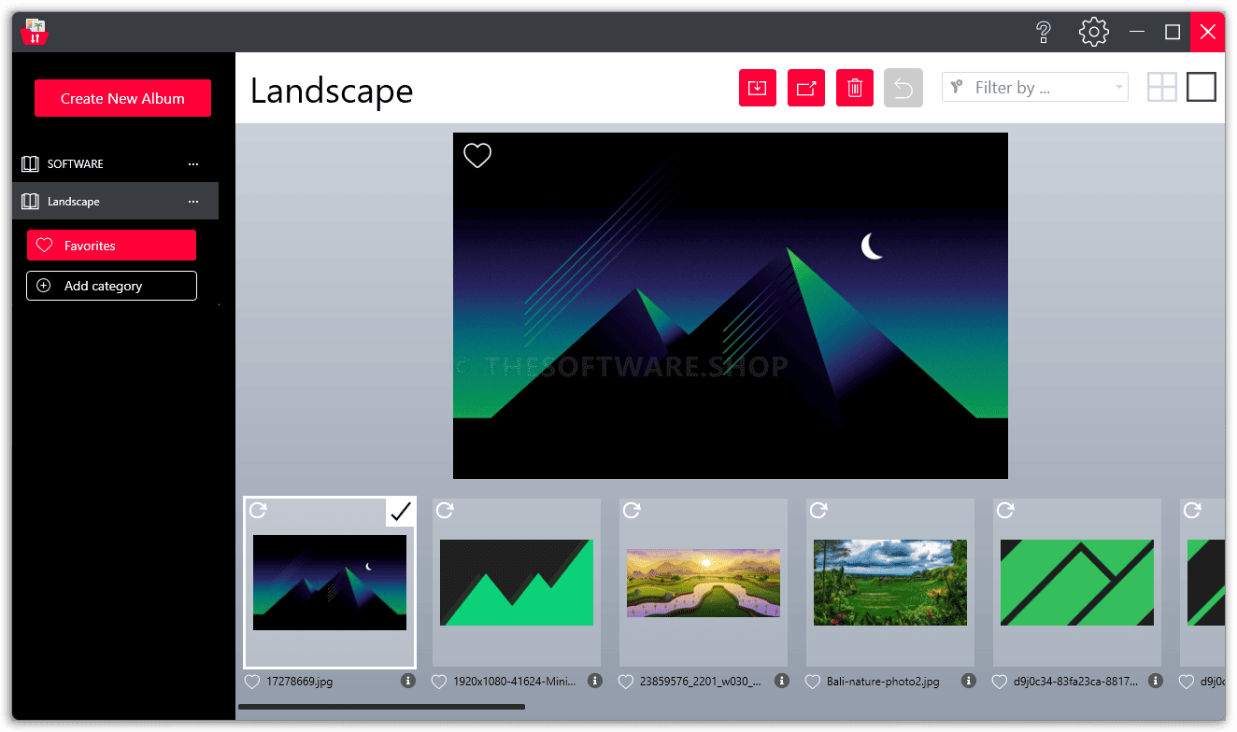Open options menu for SOFTWARE album
Image resolution: width=1237 pixels, height=732 pixels.
(193, 164)
